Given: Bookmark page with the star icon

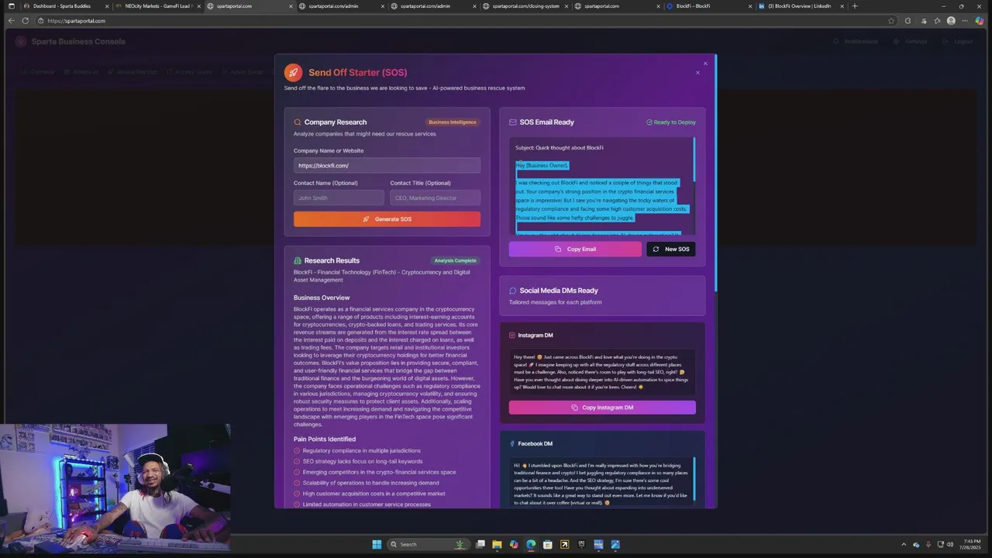Looking at the screenshot, I should tap(891, 21).
